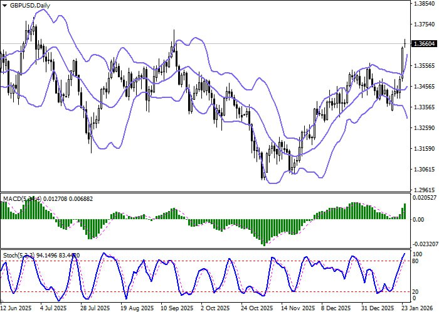
Task: Click the 10 Sep 2025 date label
Action: tap(172, 308)
